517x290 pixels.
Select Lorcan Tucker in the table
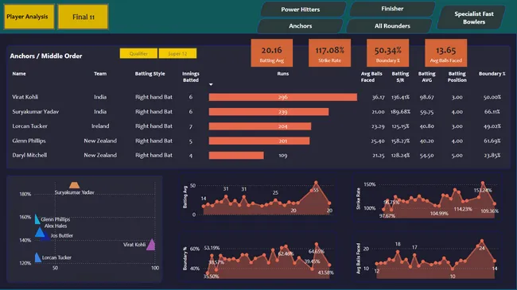point(29,126)
